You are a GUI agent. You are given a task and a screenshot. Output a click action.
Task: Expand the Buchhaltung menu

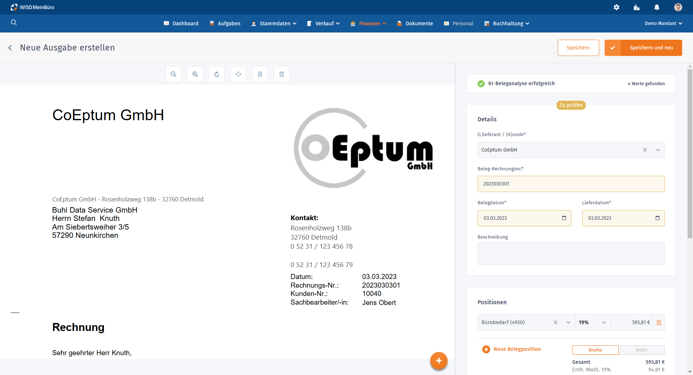click(507, 23)
